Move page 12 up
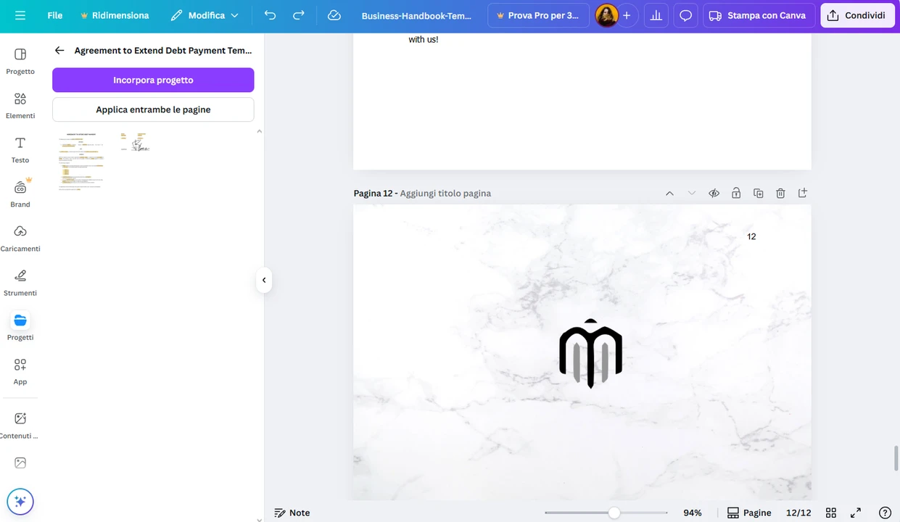 (x=669, y=194)
